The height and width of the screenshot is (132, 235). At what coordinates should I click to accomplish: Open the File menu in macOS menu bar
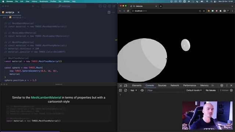pos(17,1)
